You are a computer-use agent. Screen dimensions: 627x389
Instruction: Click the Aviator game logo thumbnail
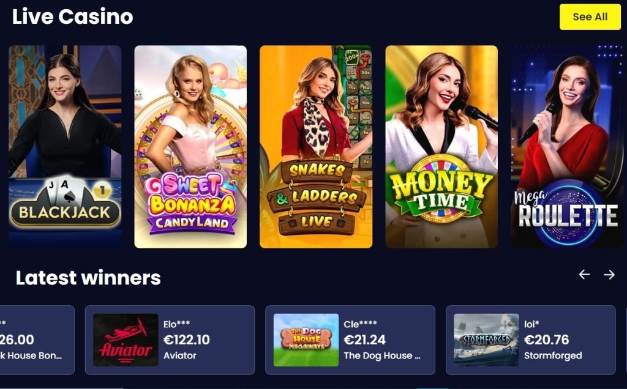click(126, 340)
